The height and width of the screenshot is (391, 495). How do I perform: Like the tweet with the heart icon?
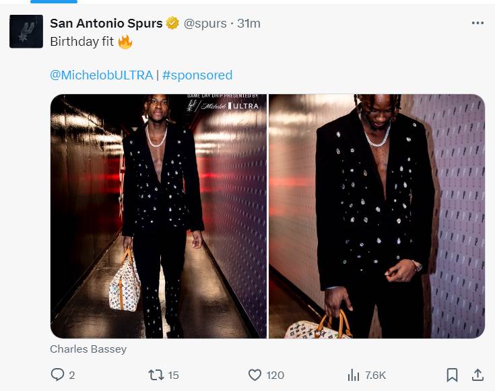[x=255, y=375]
